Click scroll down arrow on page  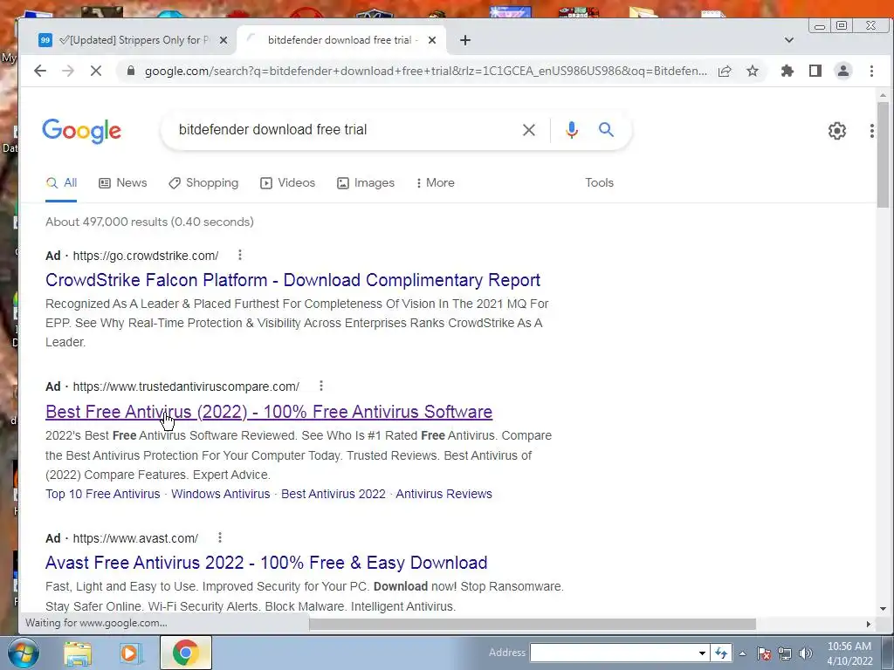883,608
